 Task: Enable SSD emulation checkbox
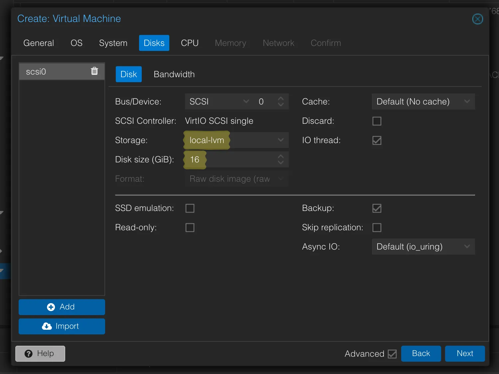pos(190,208)
